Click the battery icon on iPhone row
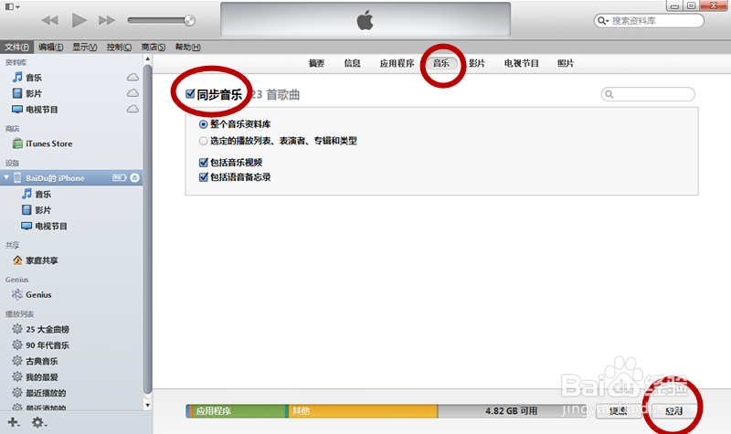731x434 pixels. click(120, 177)
